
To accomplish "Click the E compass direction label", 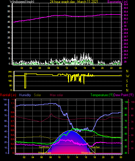I will pos(127,86).
